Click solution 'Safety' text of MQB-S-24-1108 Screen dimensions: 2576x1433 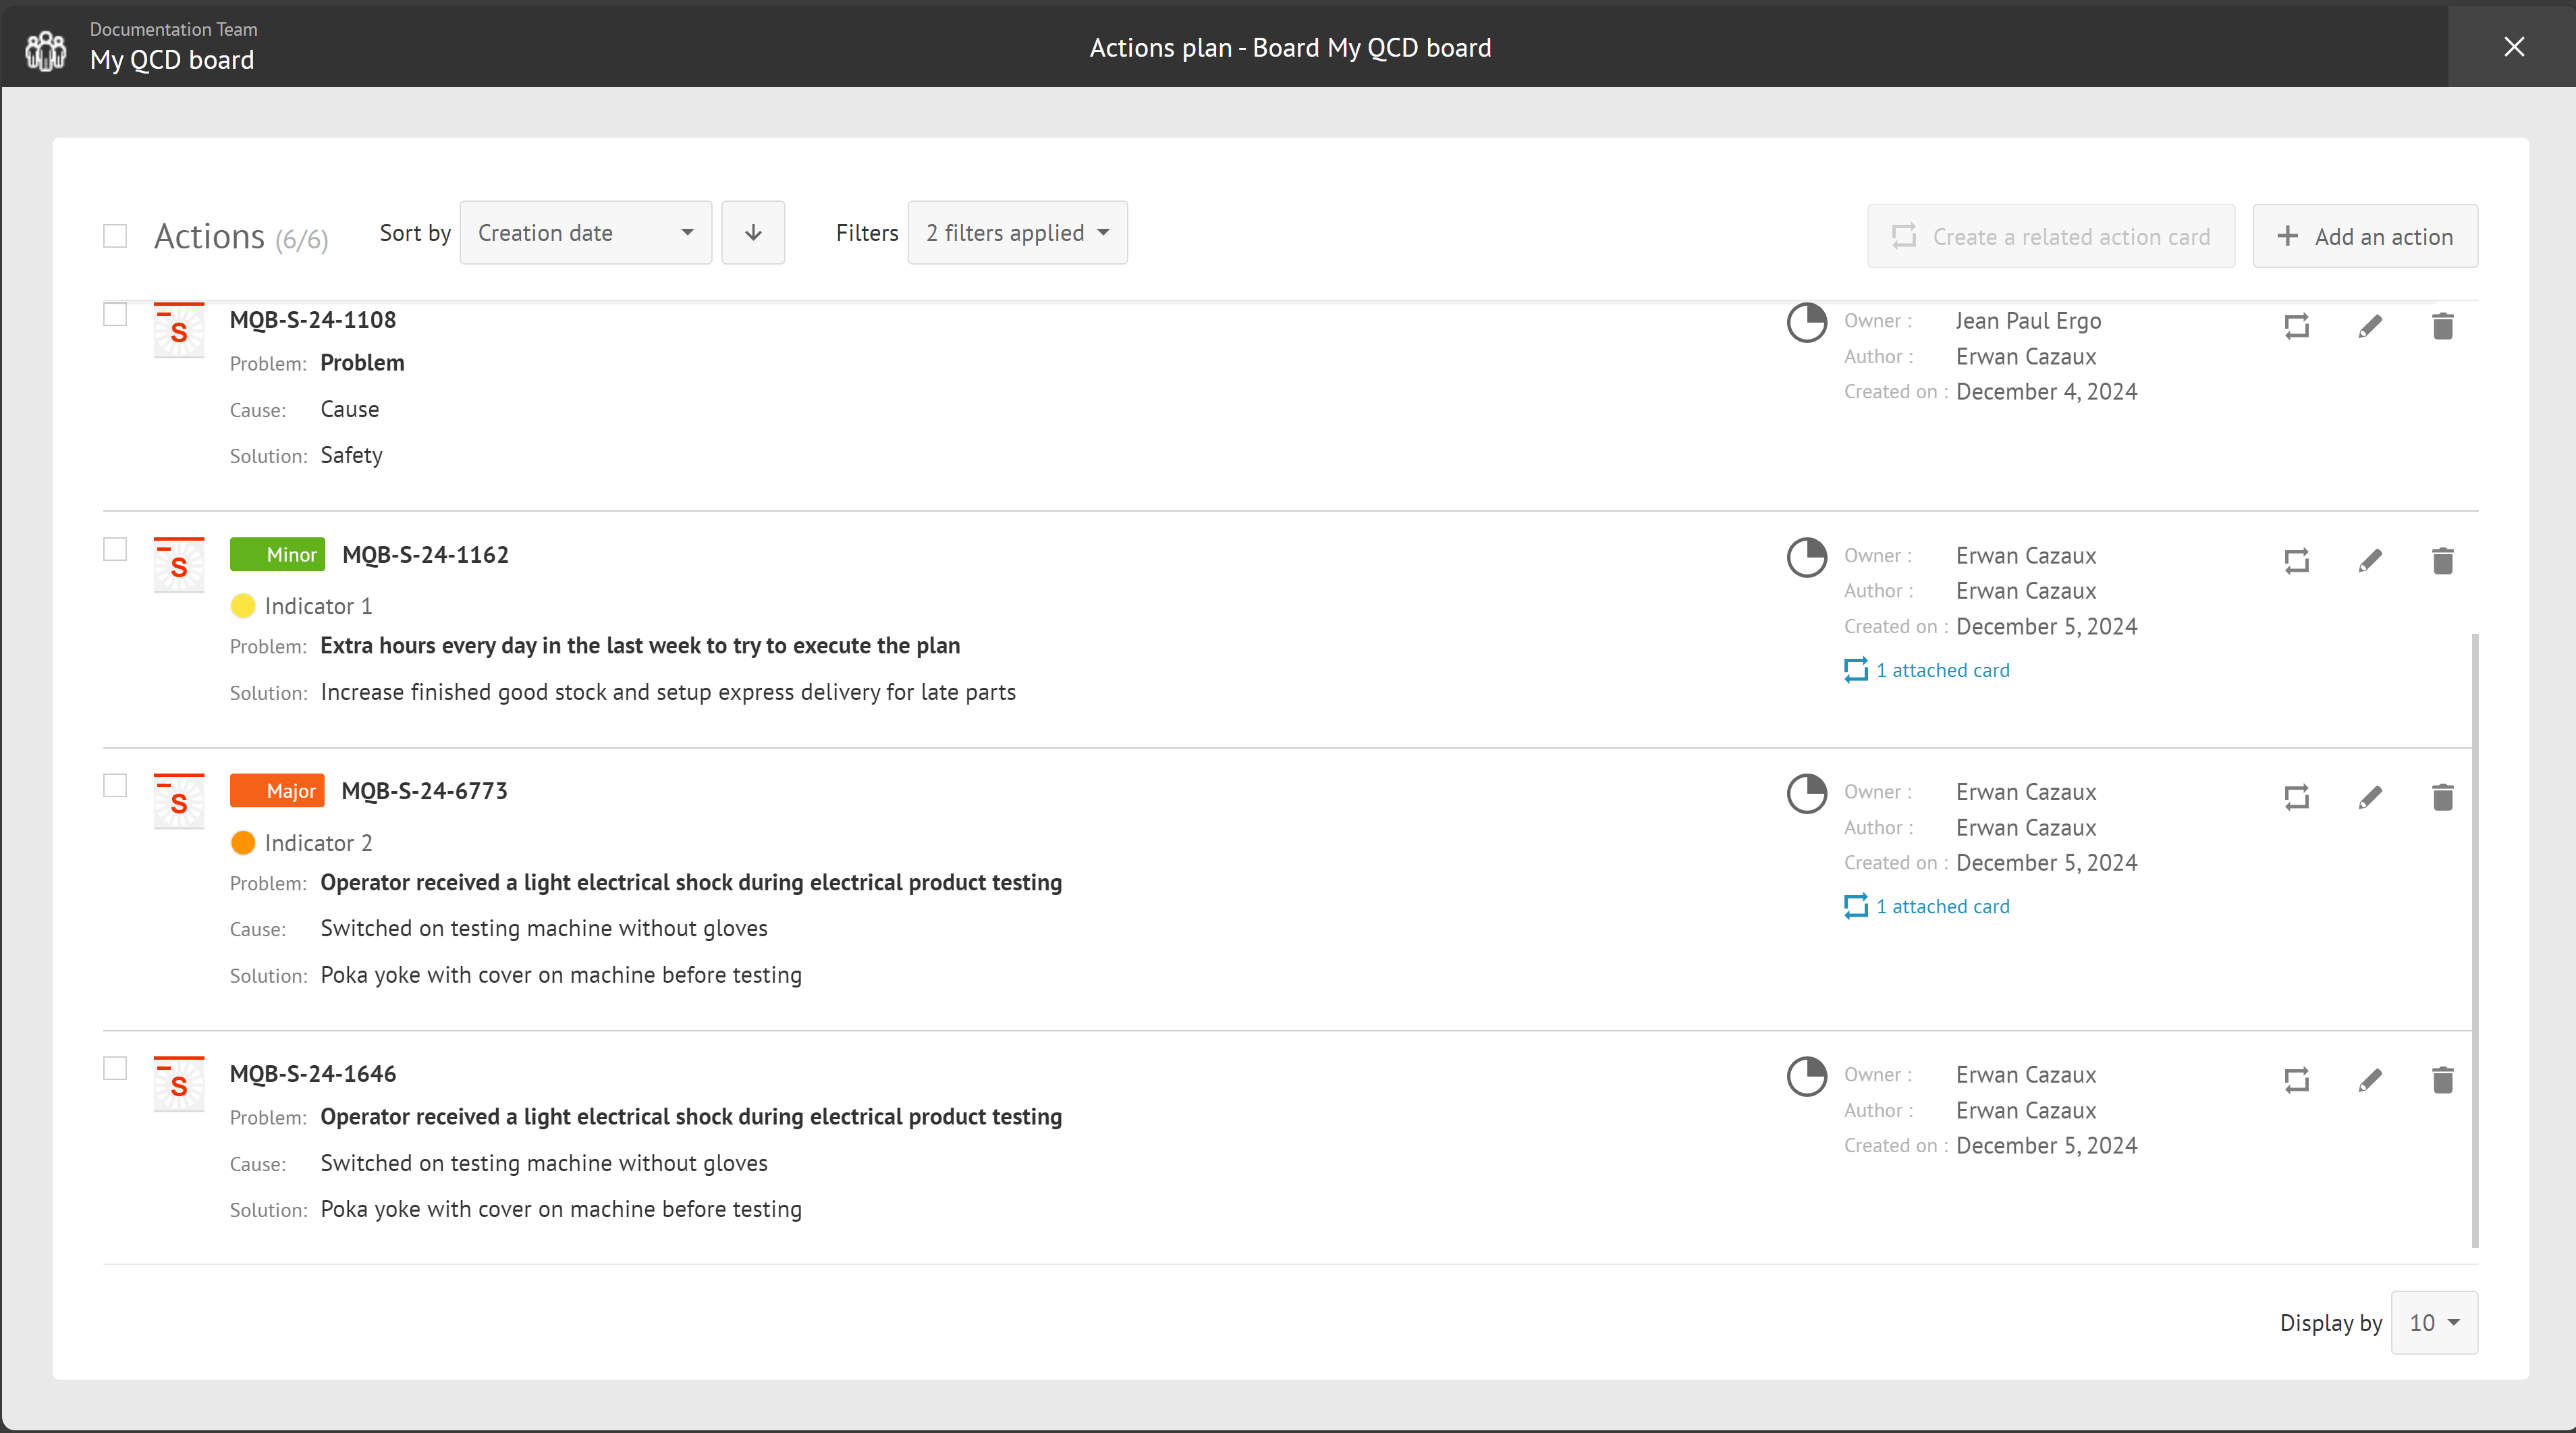pyautogui.click(x=351, y=455)
